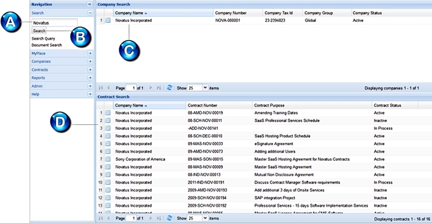Viewport: 432px width, 223px height.
Task: Open record icon for contract 09-MAS-NOV-00033
Action: 108,143
